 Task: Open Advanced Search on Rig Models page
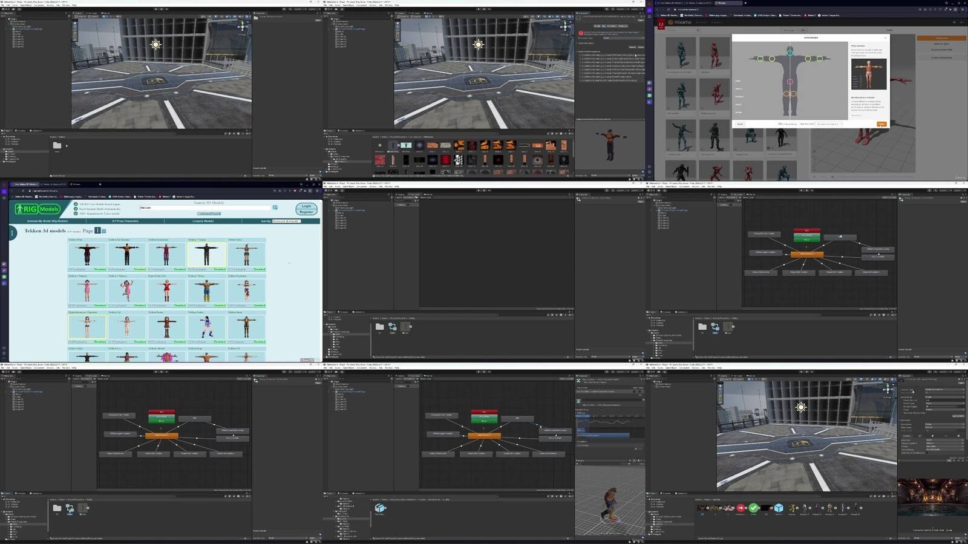pyautogui.click(x=209, y=214)
